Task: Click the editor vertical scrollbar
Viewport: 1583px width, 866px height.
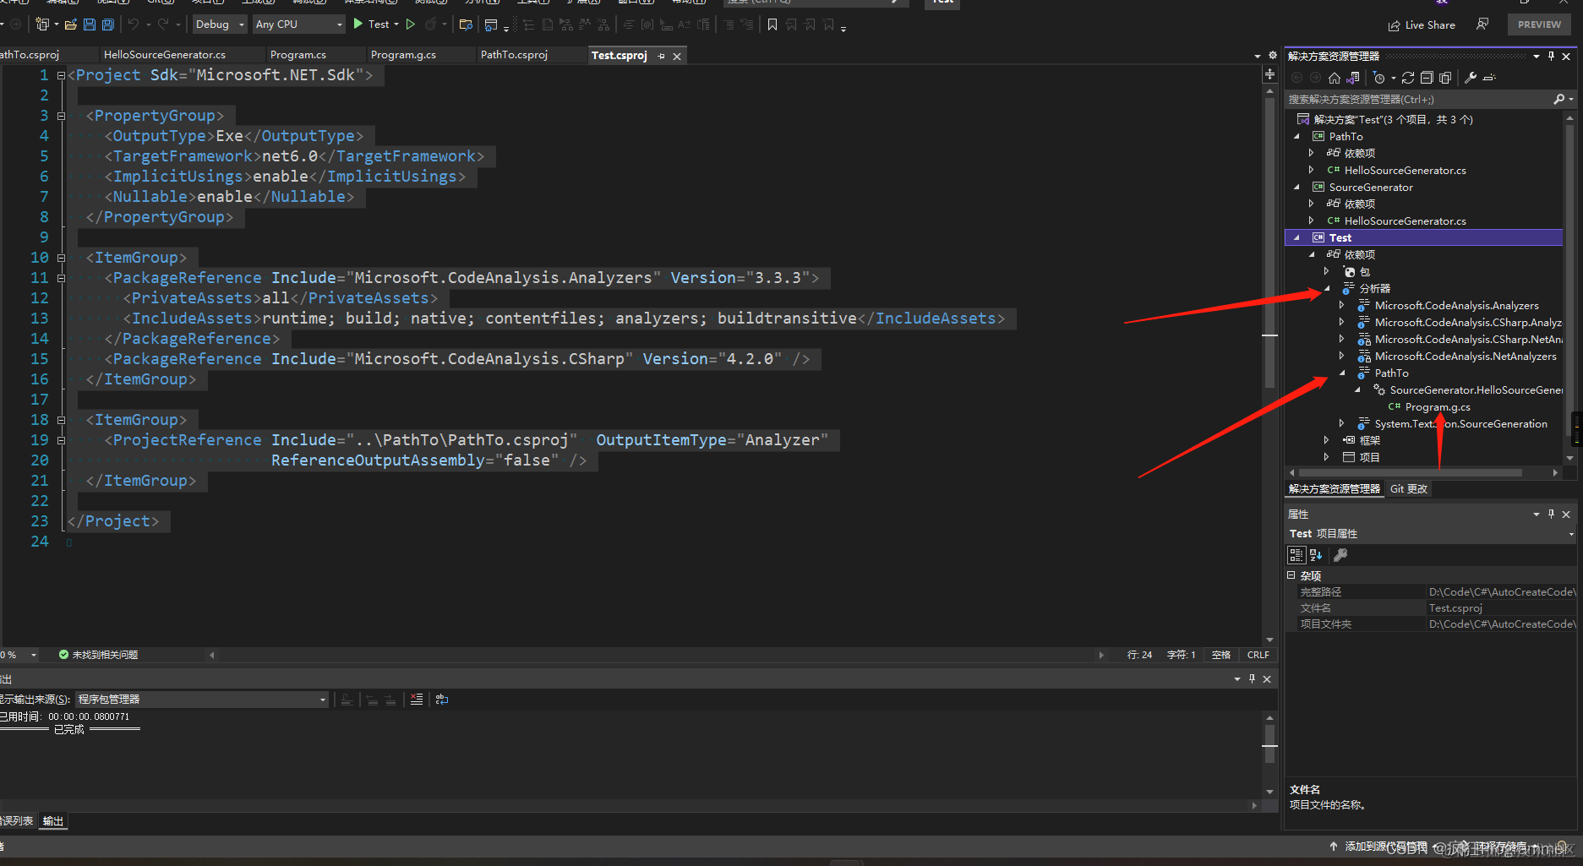Action: (x=1269, y=363)
